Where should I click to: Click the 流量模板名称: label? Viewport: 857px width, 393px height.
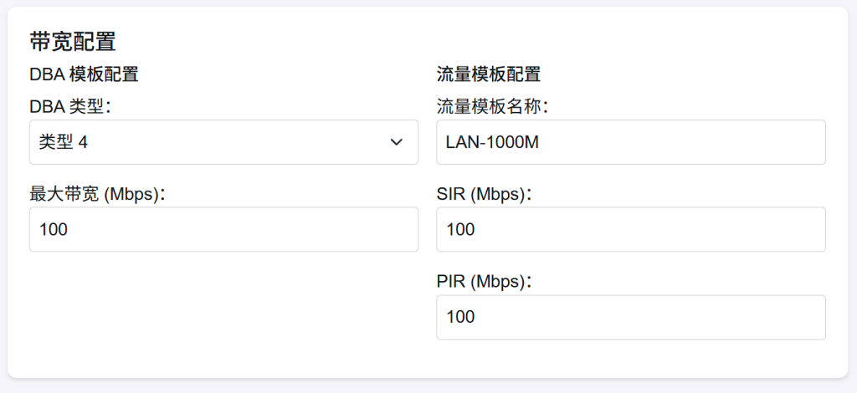click(x=492, y=106)
